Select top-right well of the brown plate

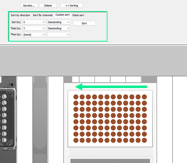click(x=144, y=97)
